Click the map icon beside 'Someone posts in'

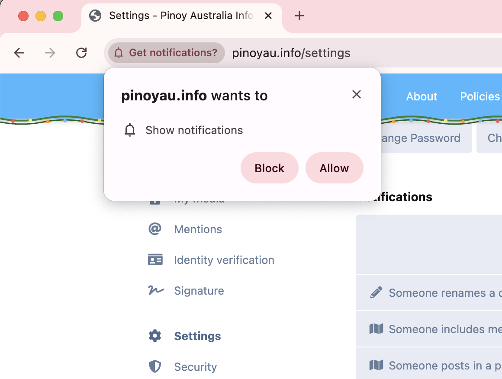point(376,366)
